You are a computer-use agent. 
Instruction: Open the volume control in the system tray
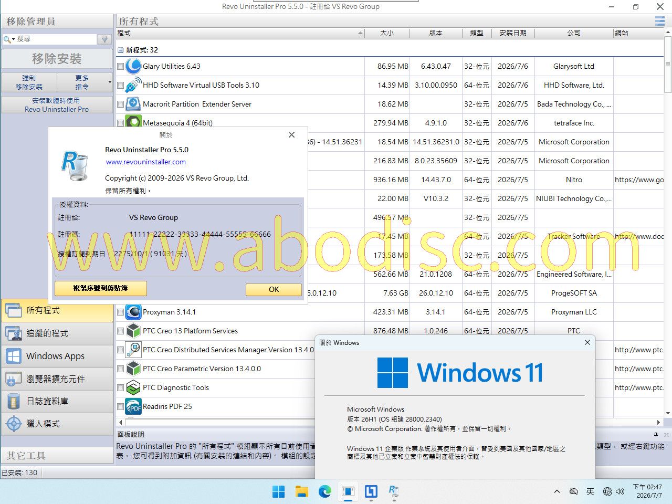point(620,491)
